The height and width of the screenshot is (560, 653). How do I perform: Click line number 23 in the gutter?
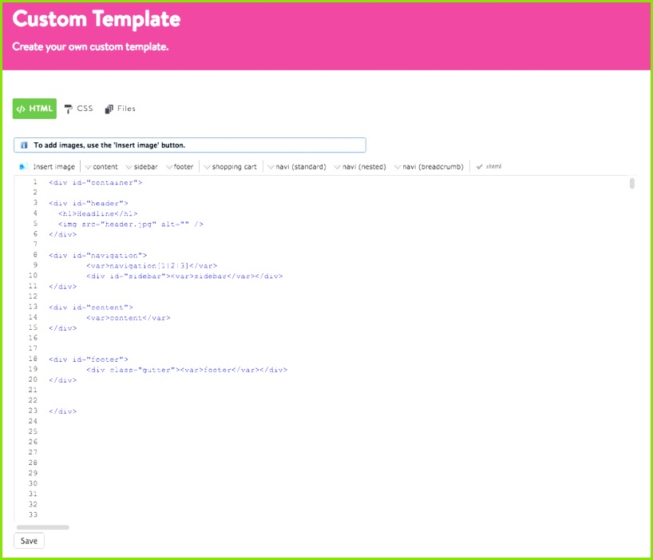tap(33, 411)
